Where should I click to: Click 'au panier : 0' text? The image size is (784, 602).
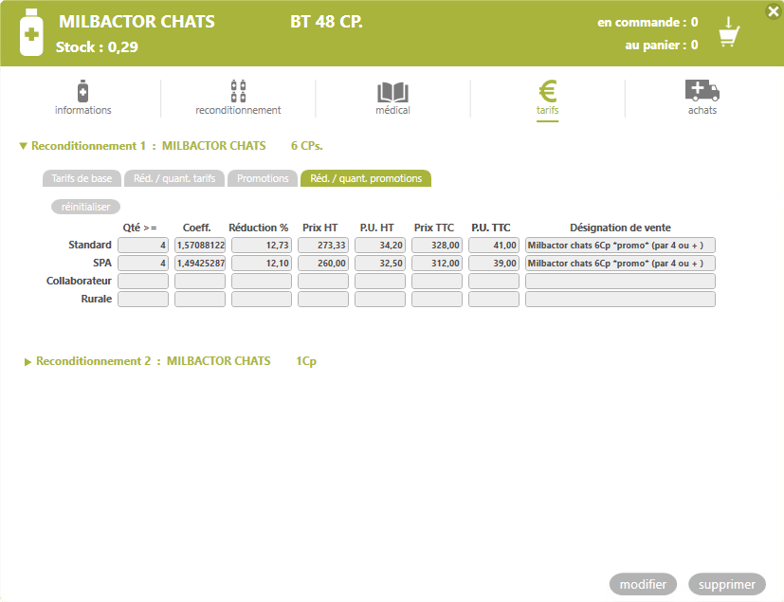662,45
